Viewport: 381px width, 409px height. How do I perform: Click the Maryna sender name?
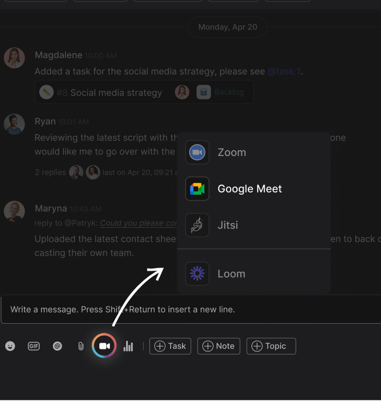coord(51,209)
